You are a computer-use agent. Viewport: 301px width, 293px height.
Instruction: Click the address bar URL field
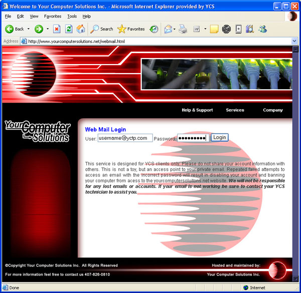pos(159,41)
